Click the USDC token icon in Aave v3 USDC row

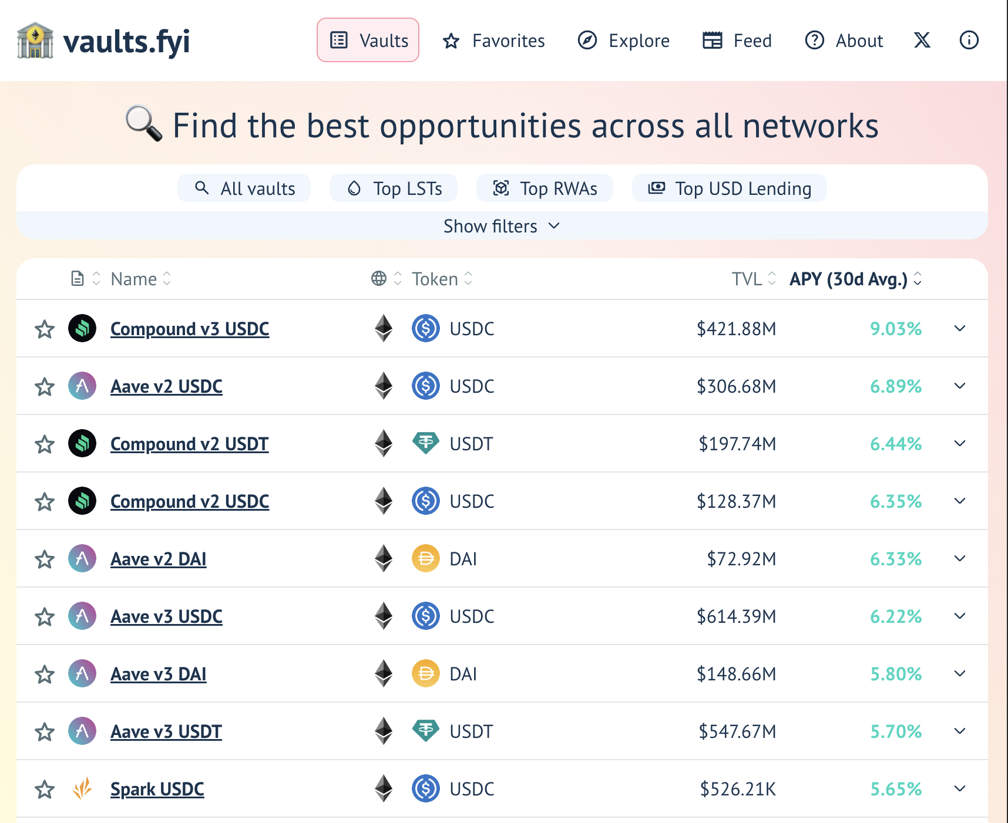point(426,616)
